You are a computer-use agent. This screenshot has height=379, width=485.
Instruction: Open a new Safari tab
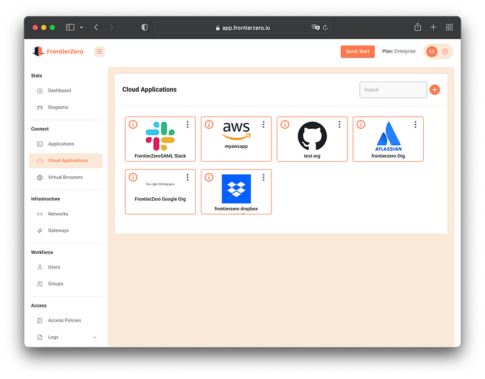tap(433, 27)
